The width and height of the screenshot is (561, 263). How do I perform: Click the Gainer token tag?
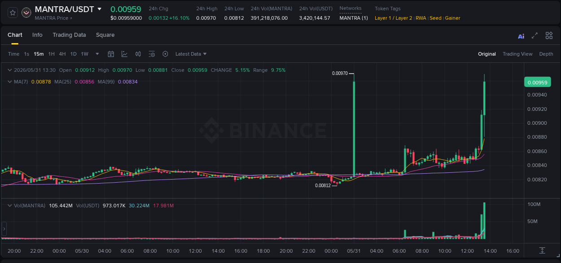click(x=452, y=18)
